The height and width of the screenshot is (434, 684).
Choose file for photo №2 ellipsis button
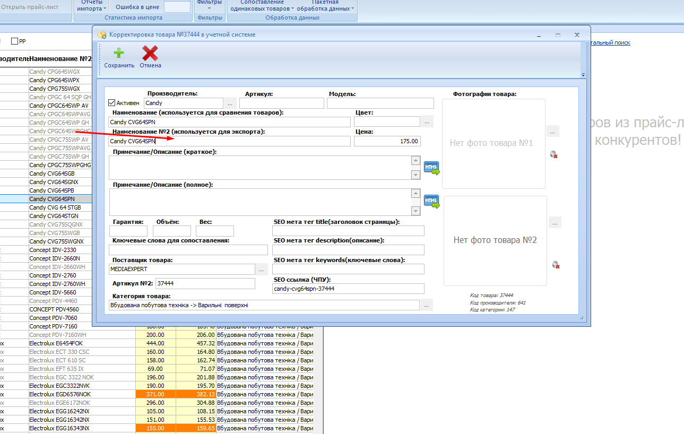(x=555, y=222)
